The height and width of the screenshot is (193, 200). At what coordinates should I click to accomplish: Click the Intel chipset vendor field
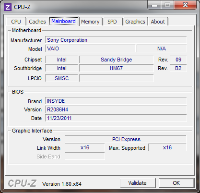point(61,60)
